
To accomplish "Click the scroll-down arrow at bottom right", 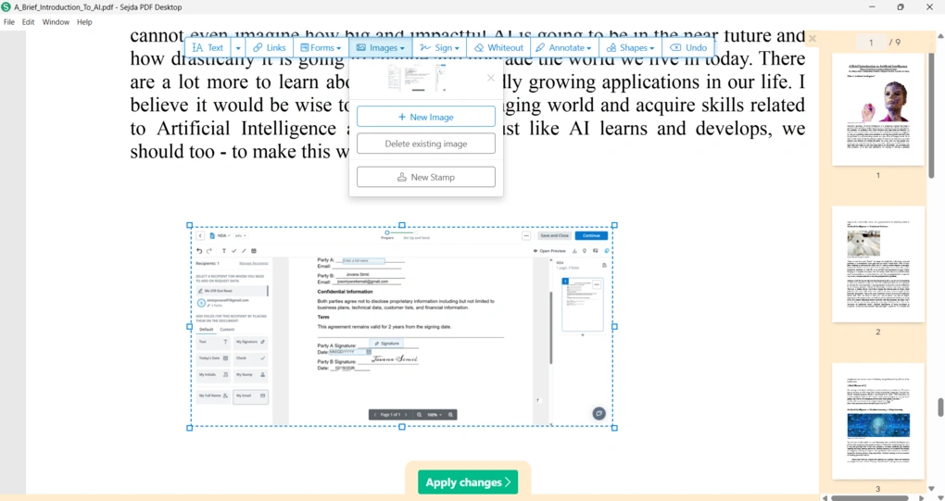I will (x=940, y=497).
